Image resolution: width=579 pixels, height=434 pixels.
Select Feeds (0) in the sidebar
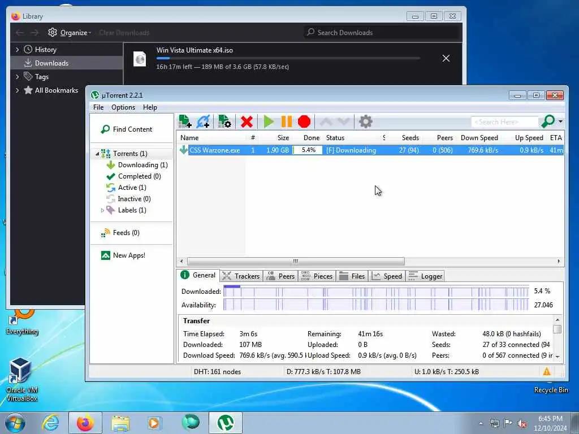(126, 233)
